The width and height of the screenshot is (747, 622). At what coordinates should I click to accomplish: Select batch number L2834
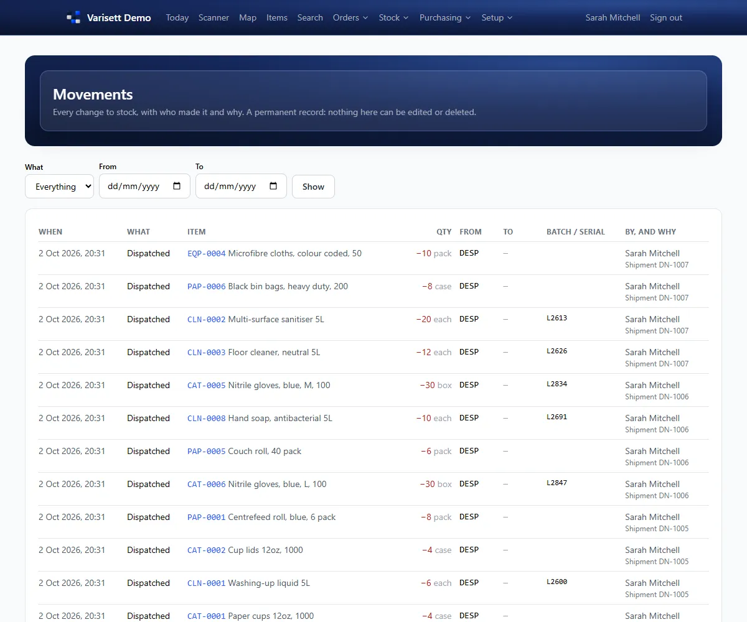click(557, 384)
